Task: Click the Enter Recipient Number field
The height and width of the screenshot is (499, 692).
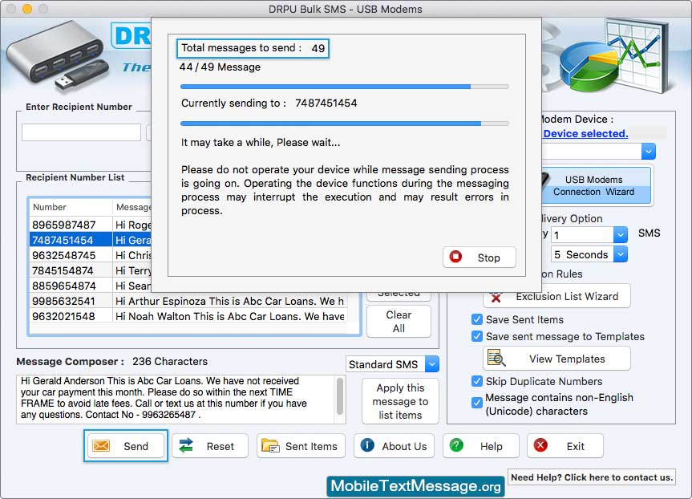Action: tap(82, 132)
